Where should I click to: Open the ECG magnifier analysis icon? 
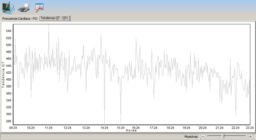coord(39,8)
